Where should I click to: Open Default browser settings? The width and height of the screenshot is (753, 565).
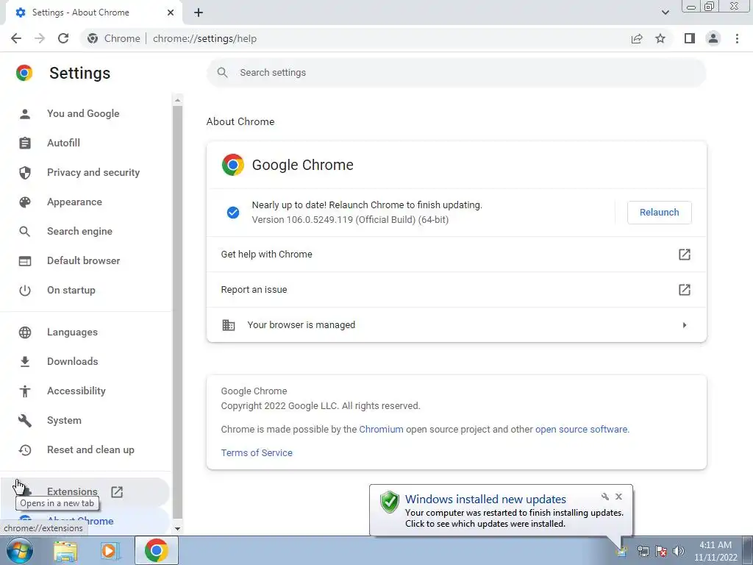[84, 260]
